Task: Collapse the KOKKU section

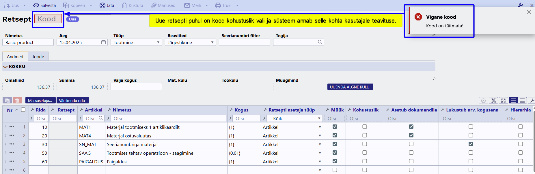Action: coord(5,67)
